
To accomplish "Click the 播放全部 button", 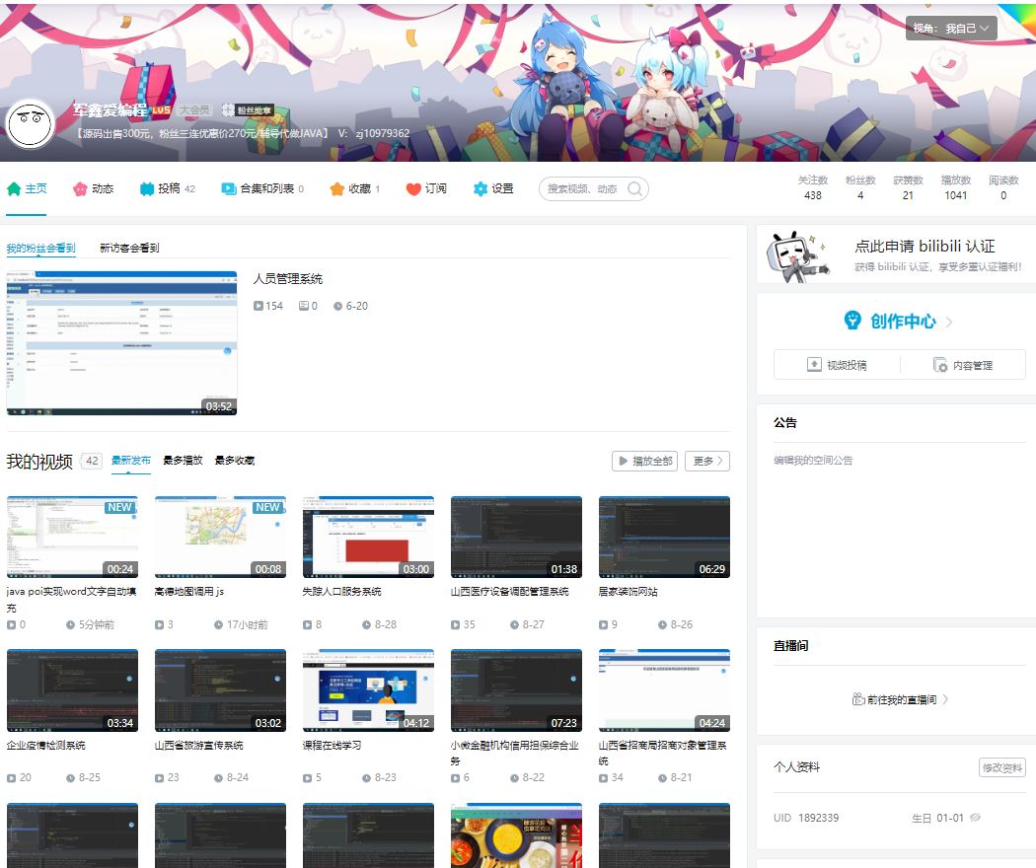I will tap(645, 461).
